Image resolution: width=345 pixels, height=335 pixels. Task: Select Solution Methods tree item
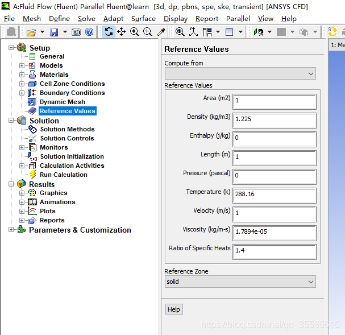[x=67, y=129]
